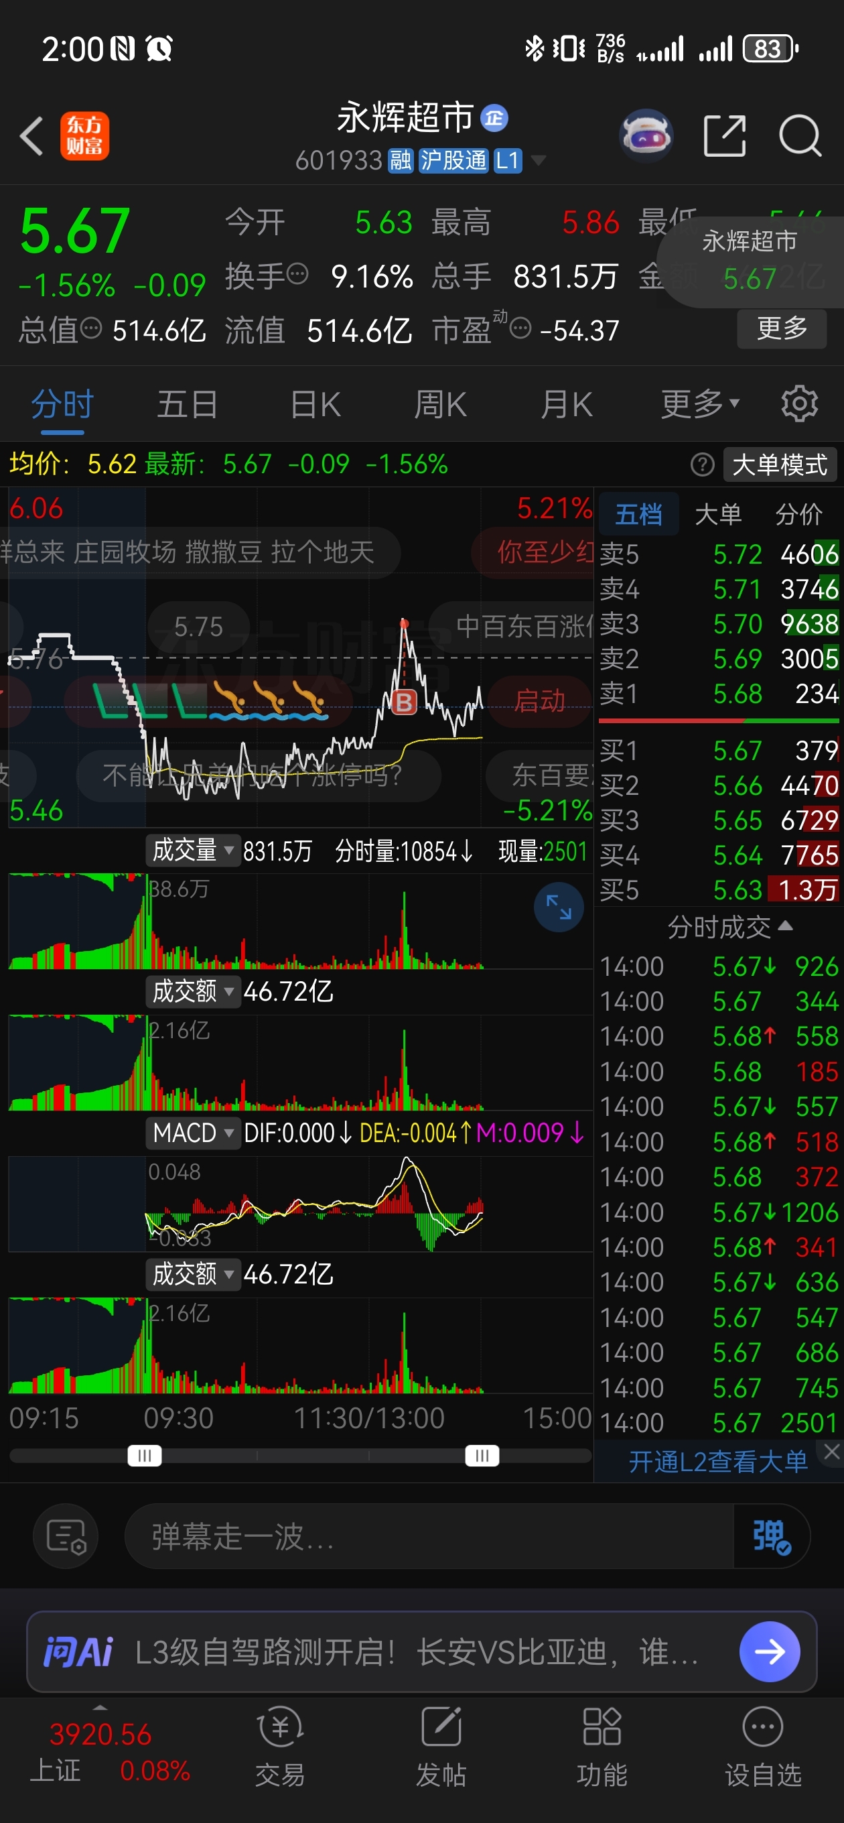Tap the 沪股通 badge

point(453,161)
